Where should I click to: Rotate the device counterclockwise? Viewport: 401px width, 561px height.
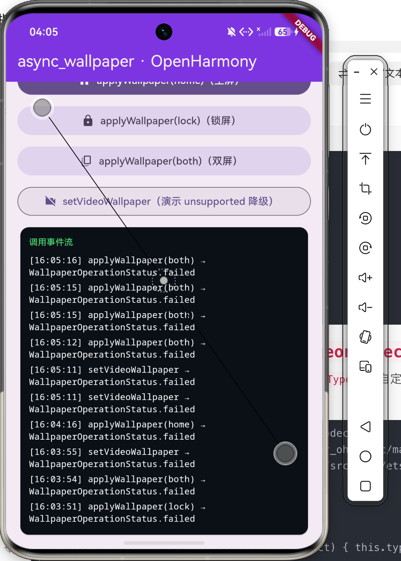[x=365, y=218]
